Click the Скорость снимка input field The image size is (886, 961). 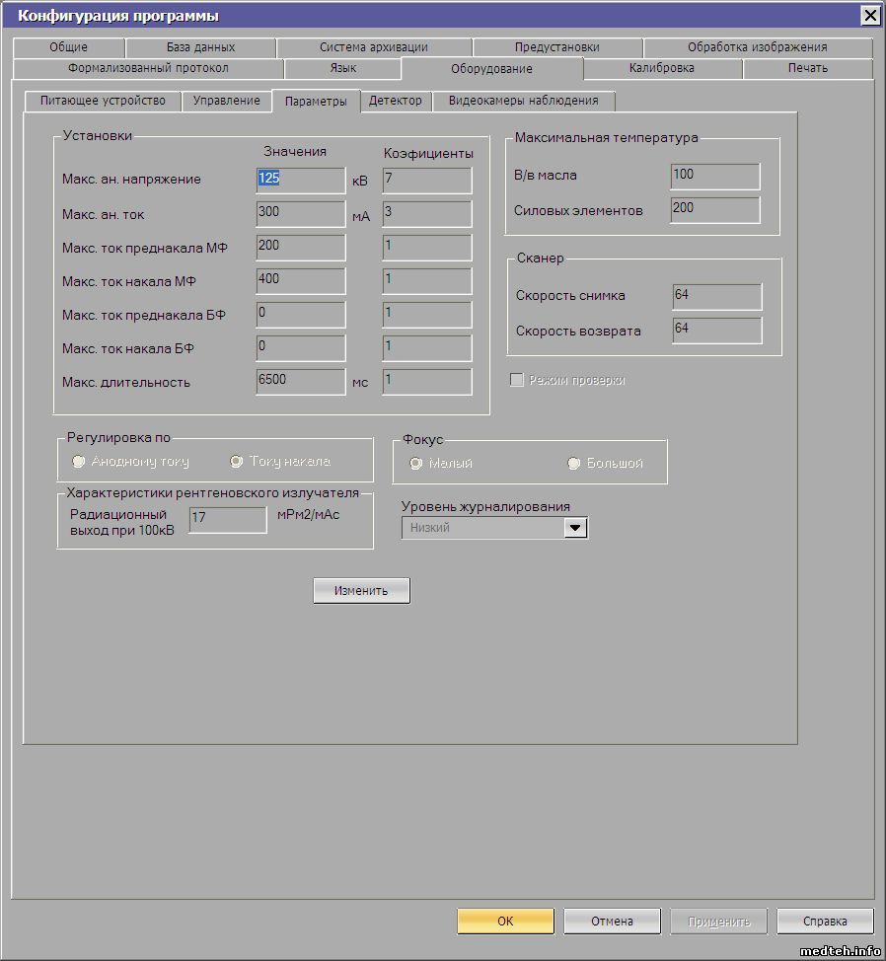716,296
